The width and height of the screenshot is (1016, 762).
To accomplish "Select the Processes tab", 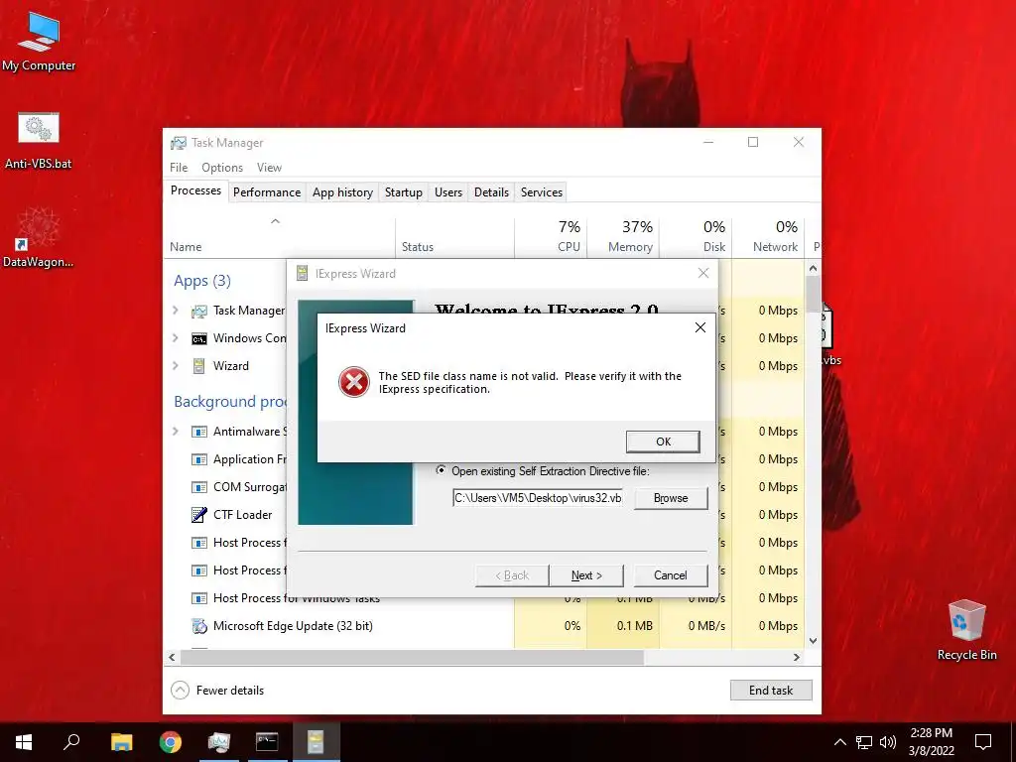I will click(195, 190).
